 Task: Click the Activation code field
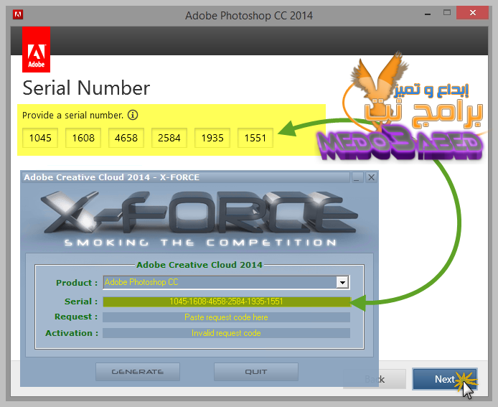pyautogui.click(x=226, y=333)
